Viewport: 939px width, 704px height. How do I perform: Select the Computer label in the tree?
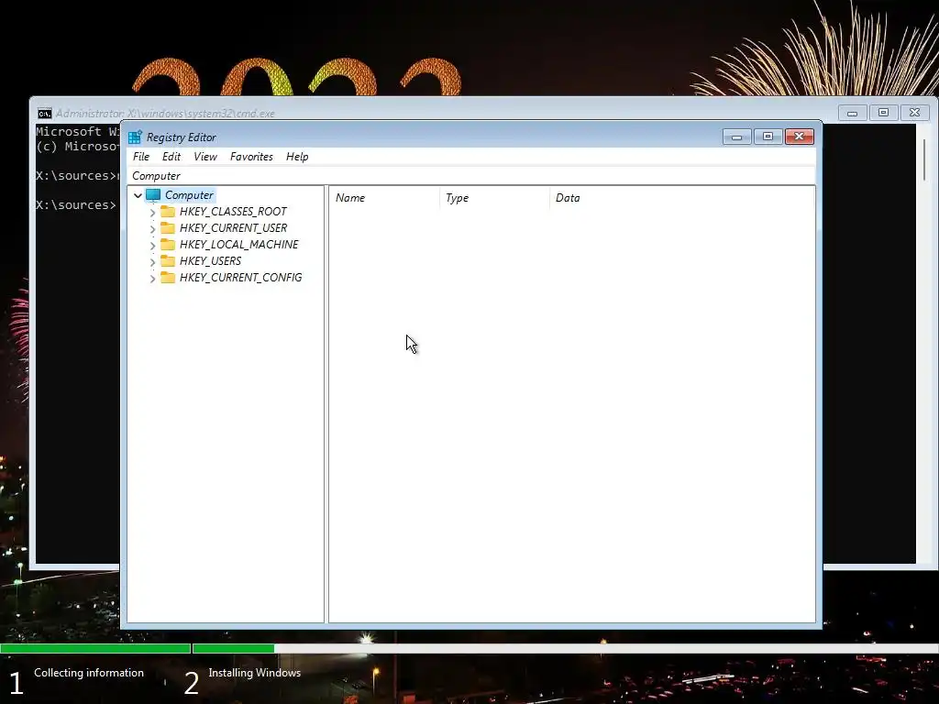pos(189,195)
